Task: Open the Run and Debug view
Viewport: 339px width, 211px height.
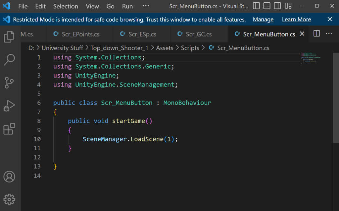Action: click(x=9, y=106)
